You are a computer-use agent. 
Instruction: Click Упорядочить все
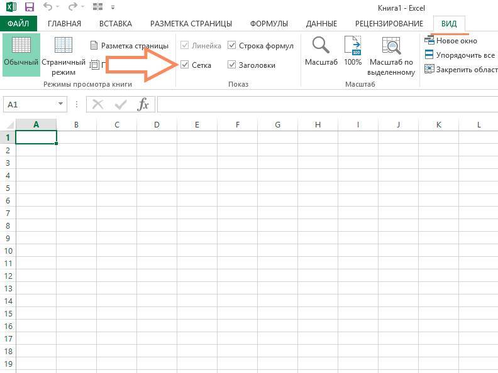pos(460,55)
